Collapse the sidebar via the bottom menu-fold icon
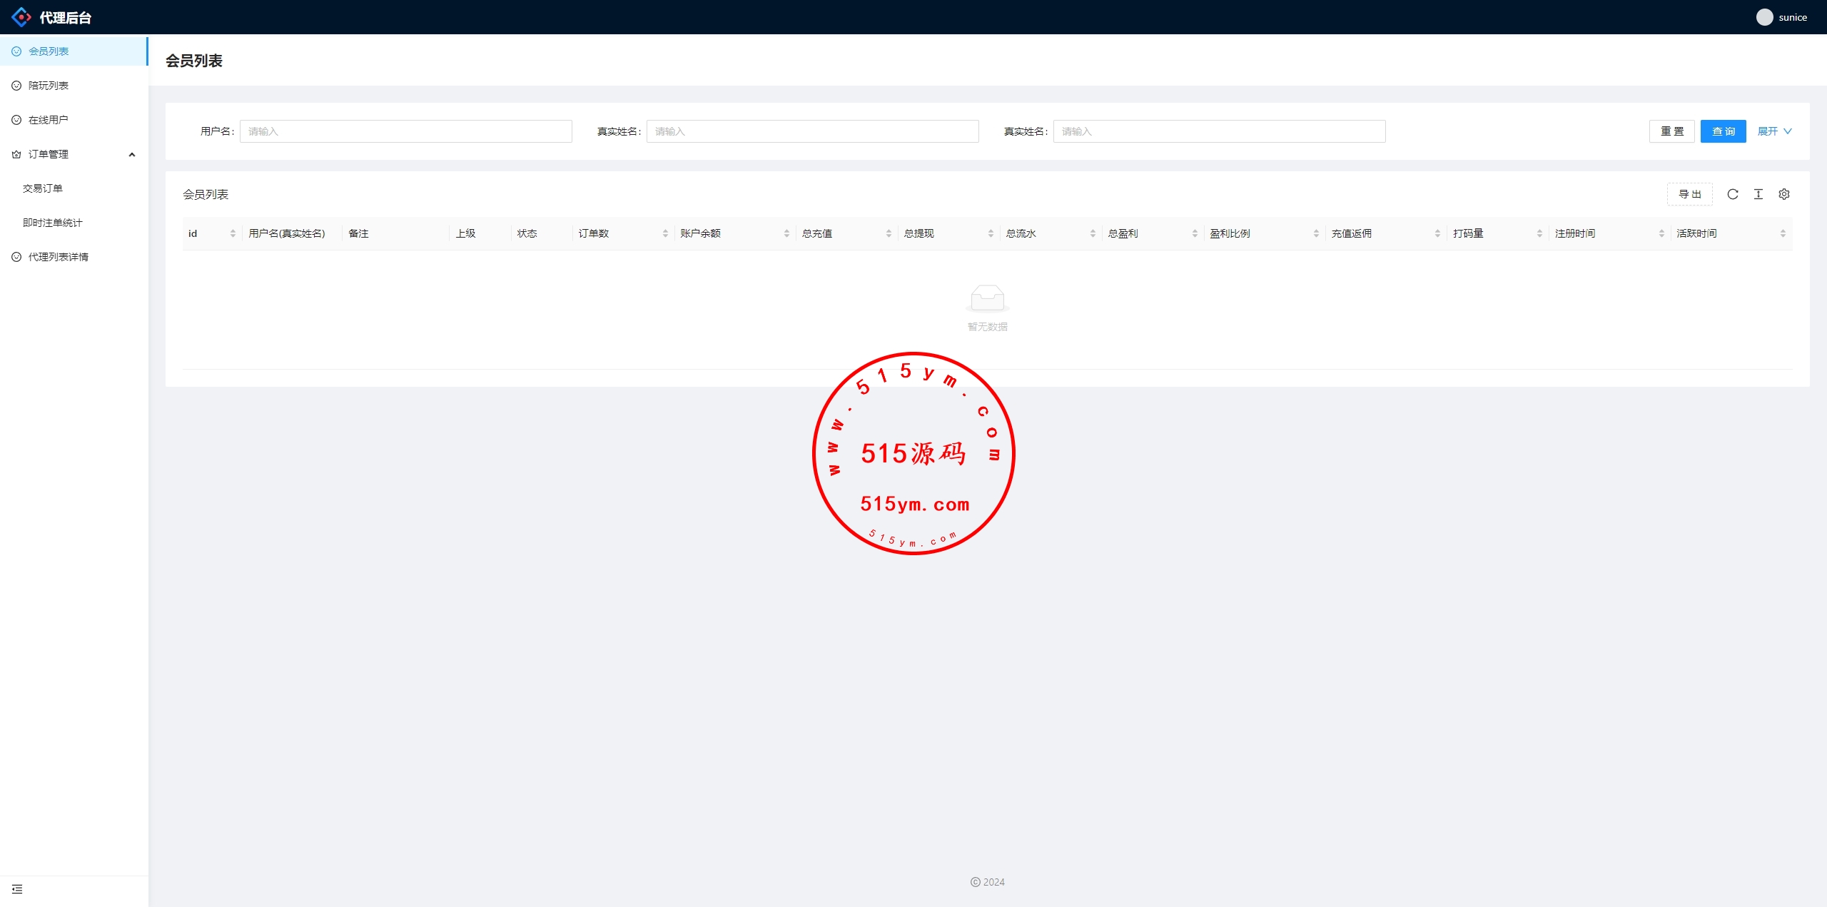The image size is (1827, 907). pos(17,889)
